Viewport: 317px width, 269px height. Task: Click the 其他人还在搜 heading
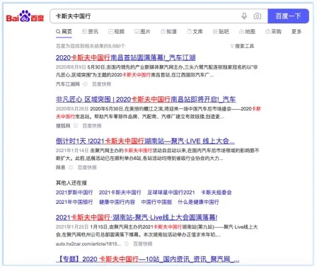click(71, 183)
